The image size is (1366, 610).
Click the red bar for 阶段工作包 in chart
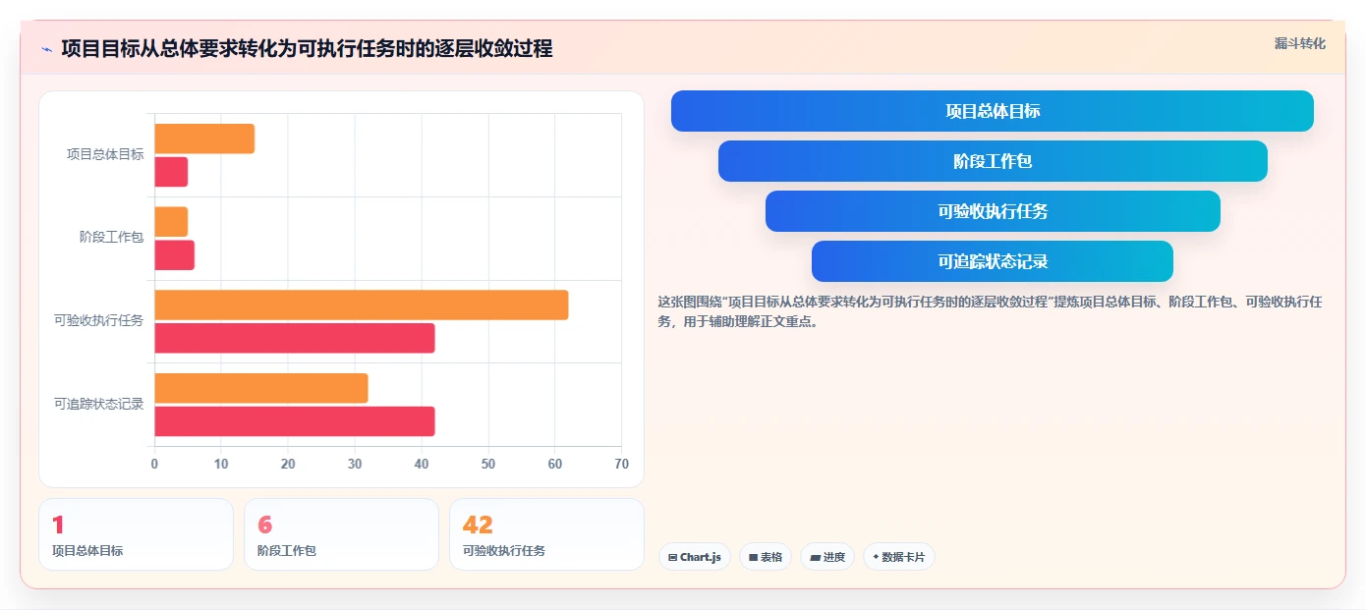(x=175, y=255)
